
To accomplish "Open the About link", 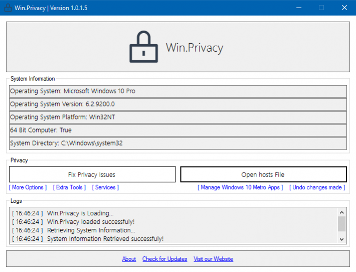I will tap(129, 259).
